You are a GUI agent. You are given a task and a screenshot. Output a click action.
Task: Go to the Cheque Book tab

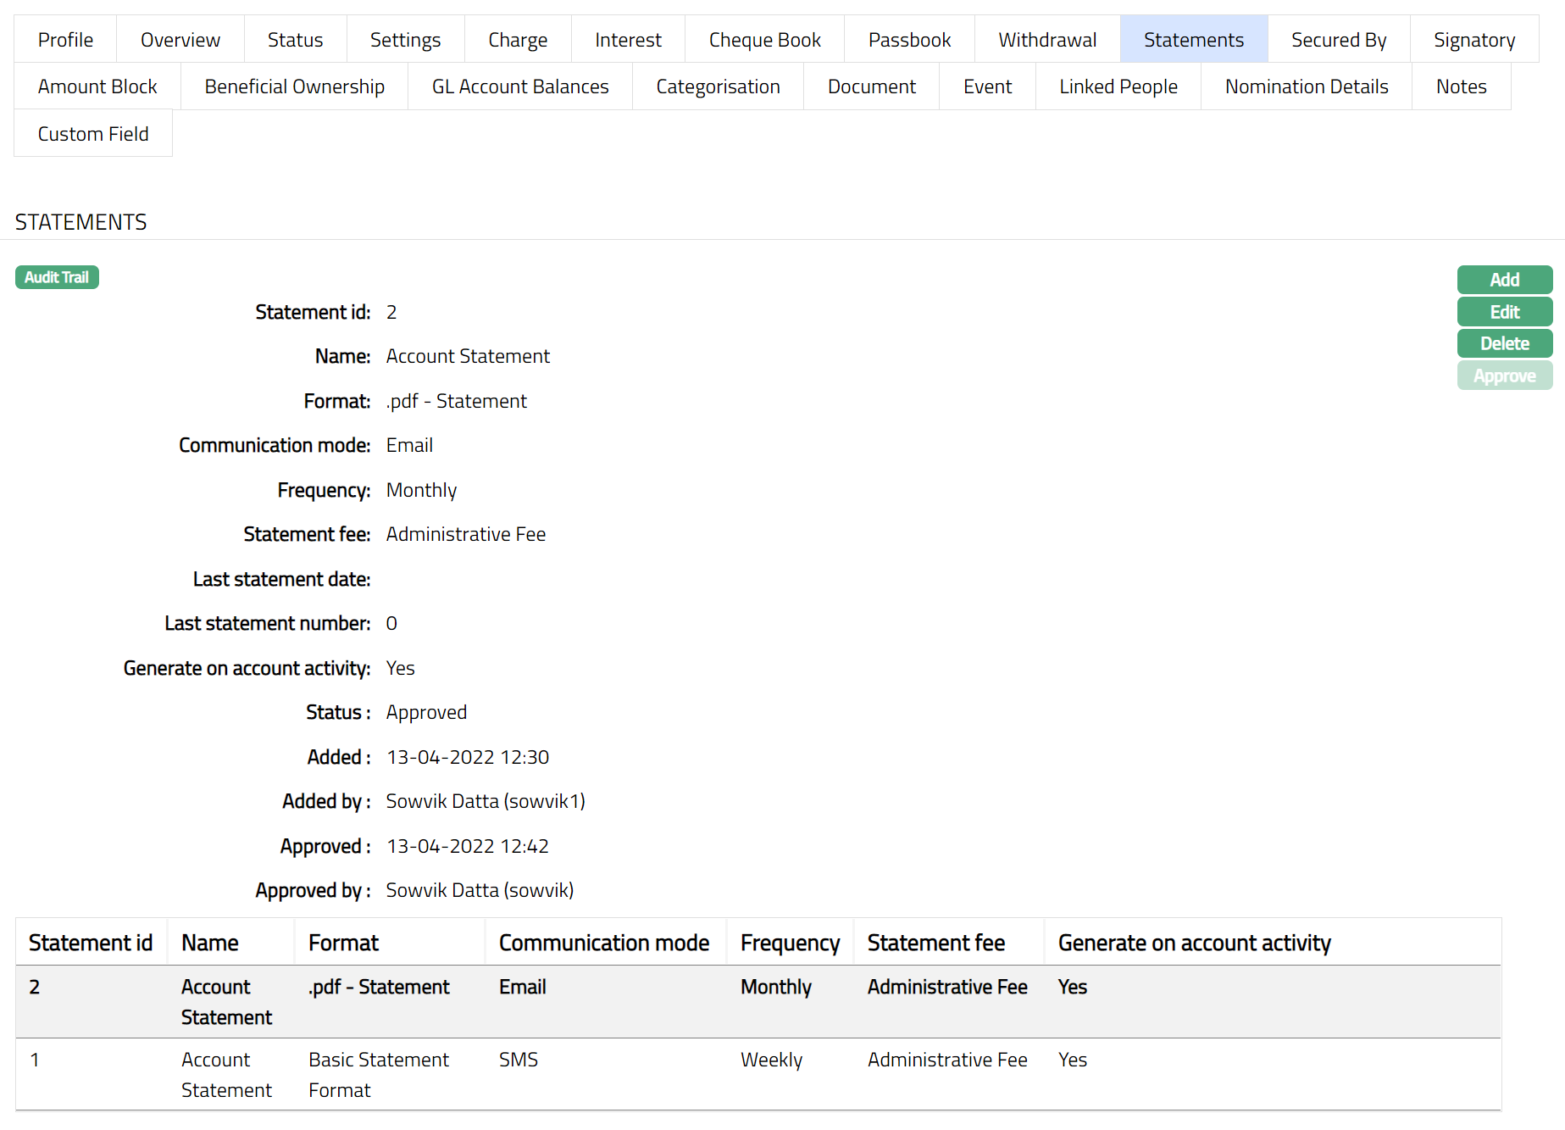[x=764, y=40]
